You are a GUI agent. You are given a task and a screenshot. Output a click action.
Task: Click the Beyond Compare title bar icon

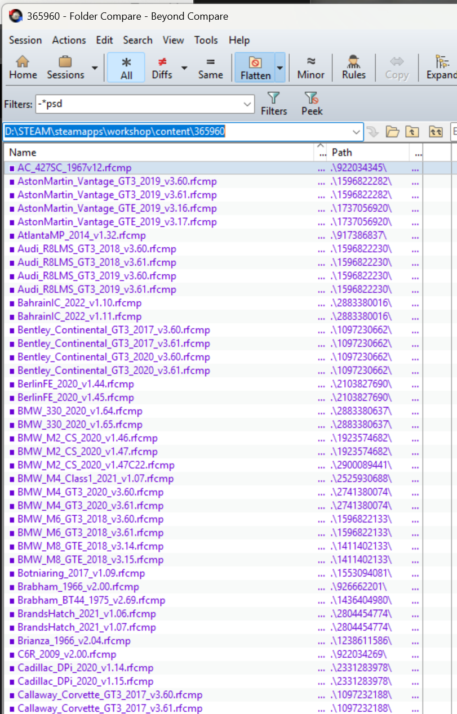coord(16,16)
